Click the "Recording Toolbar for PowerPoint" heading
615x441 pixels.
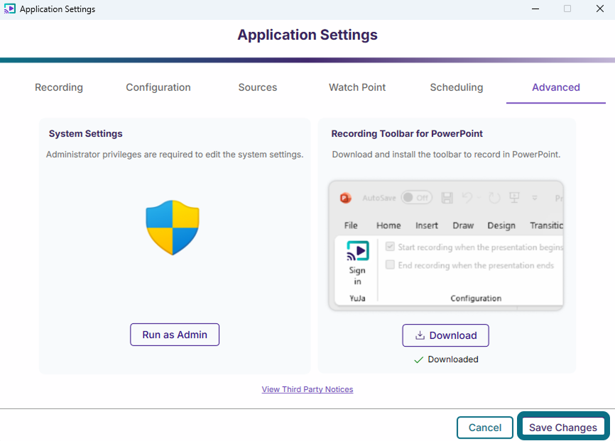[407, 133]
